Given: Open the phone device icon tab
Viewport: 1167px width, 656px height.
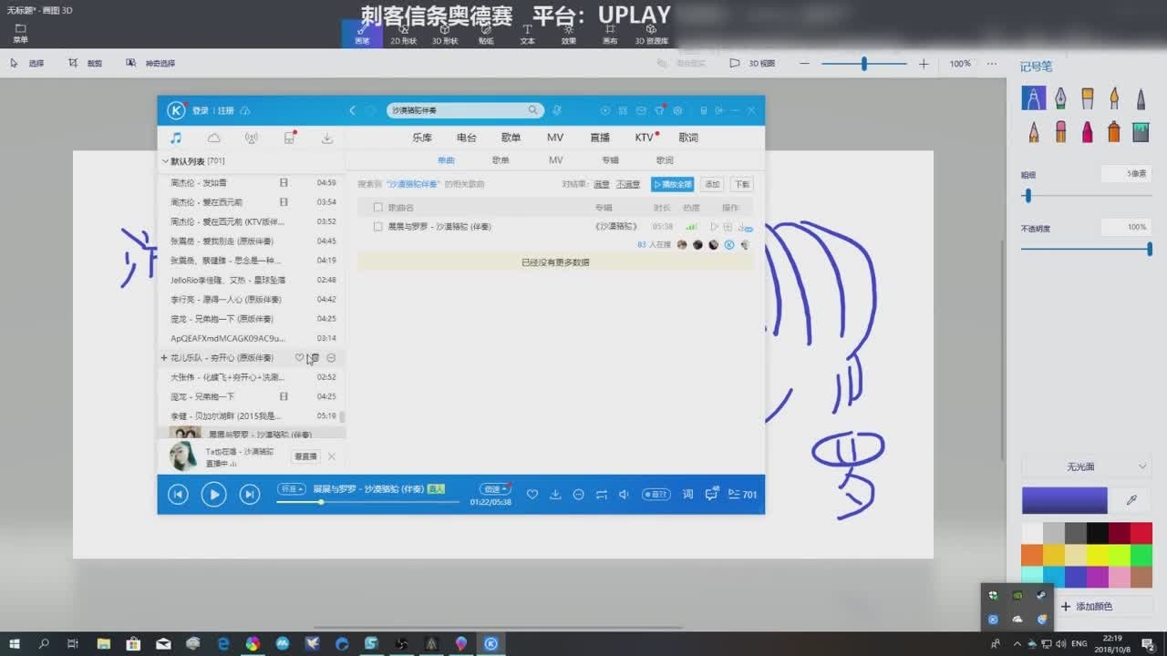Looking at the screenshot, I should (x=289, y=138).
